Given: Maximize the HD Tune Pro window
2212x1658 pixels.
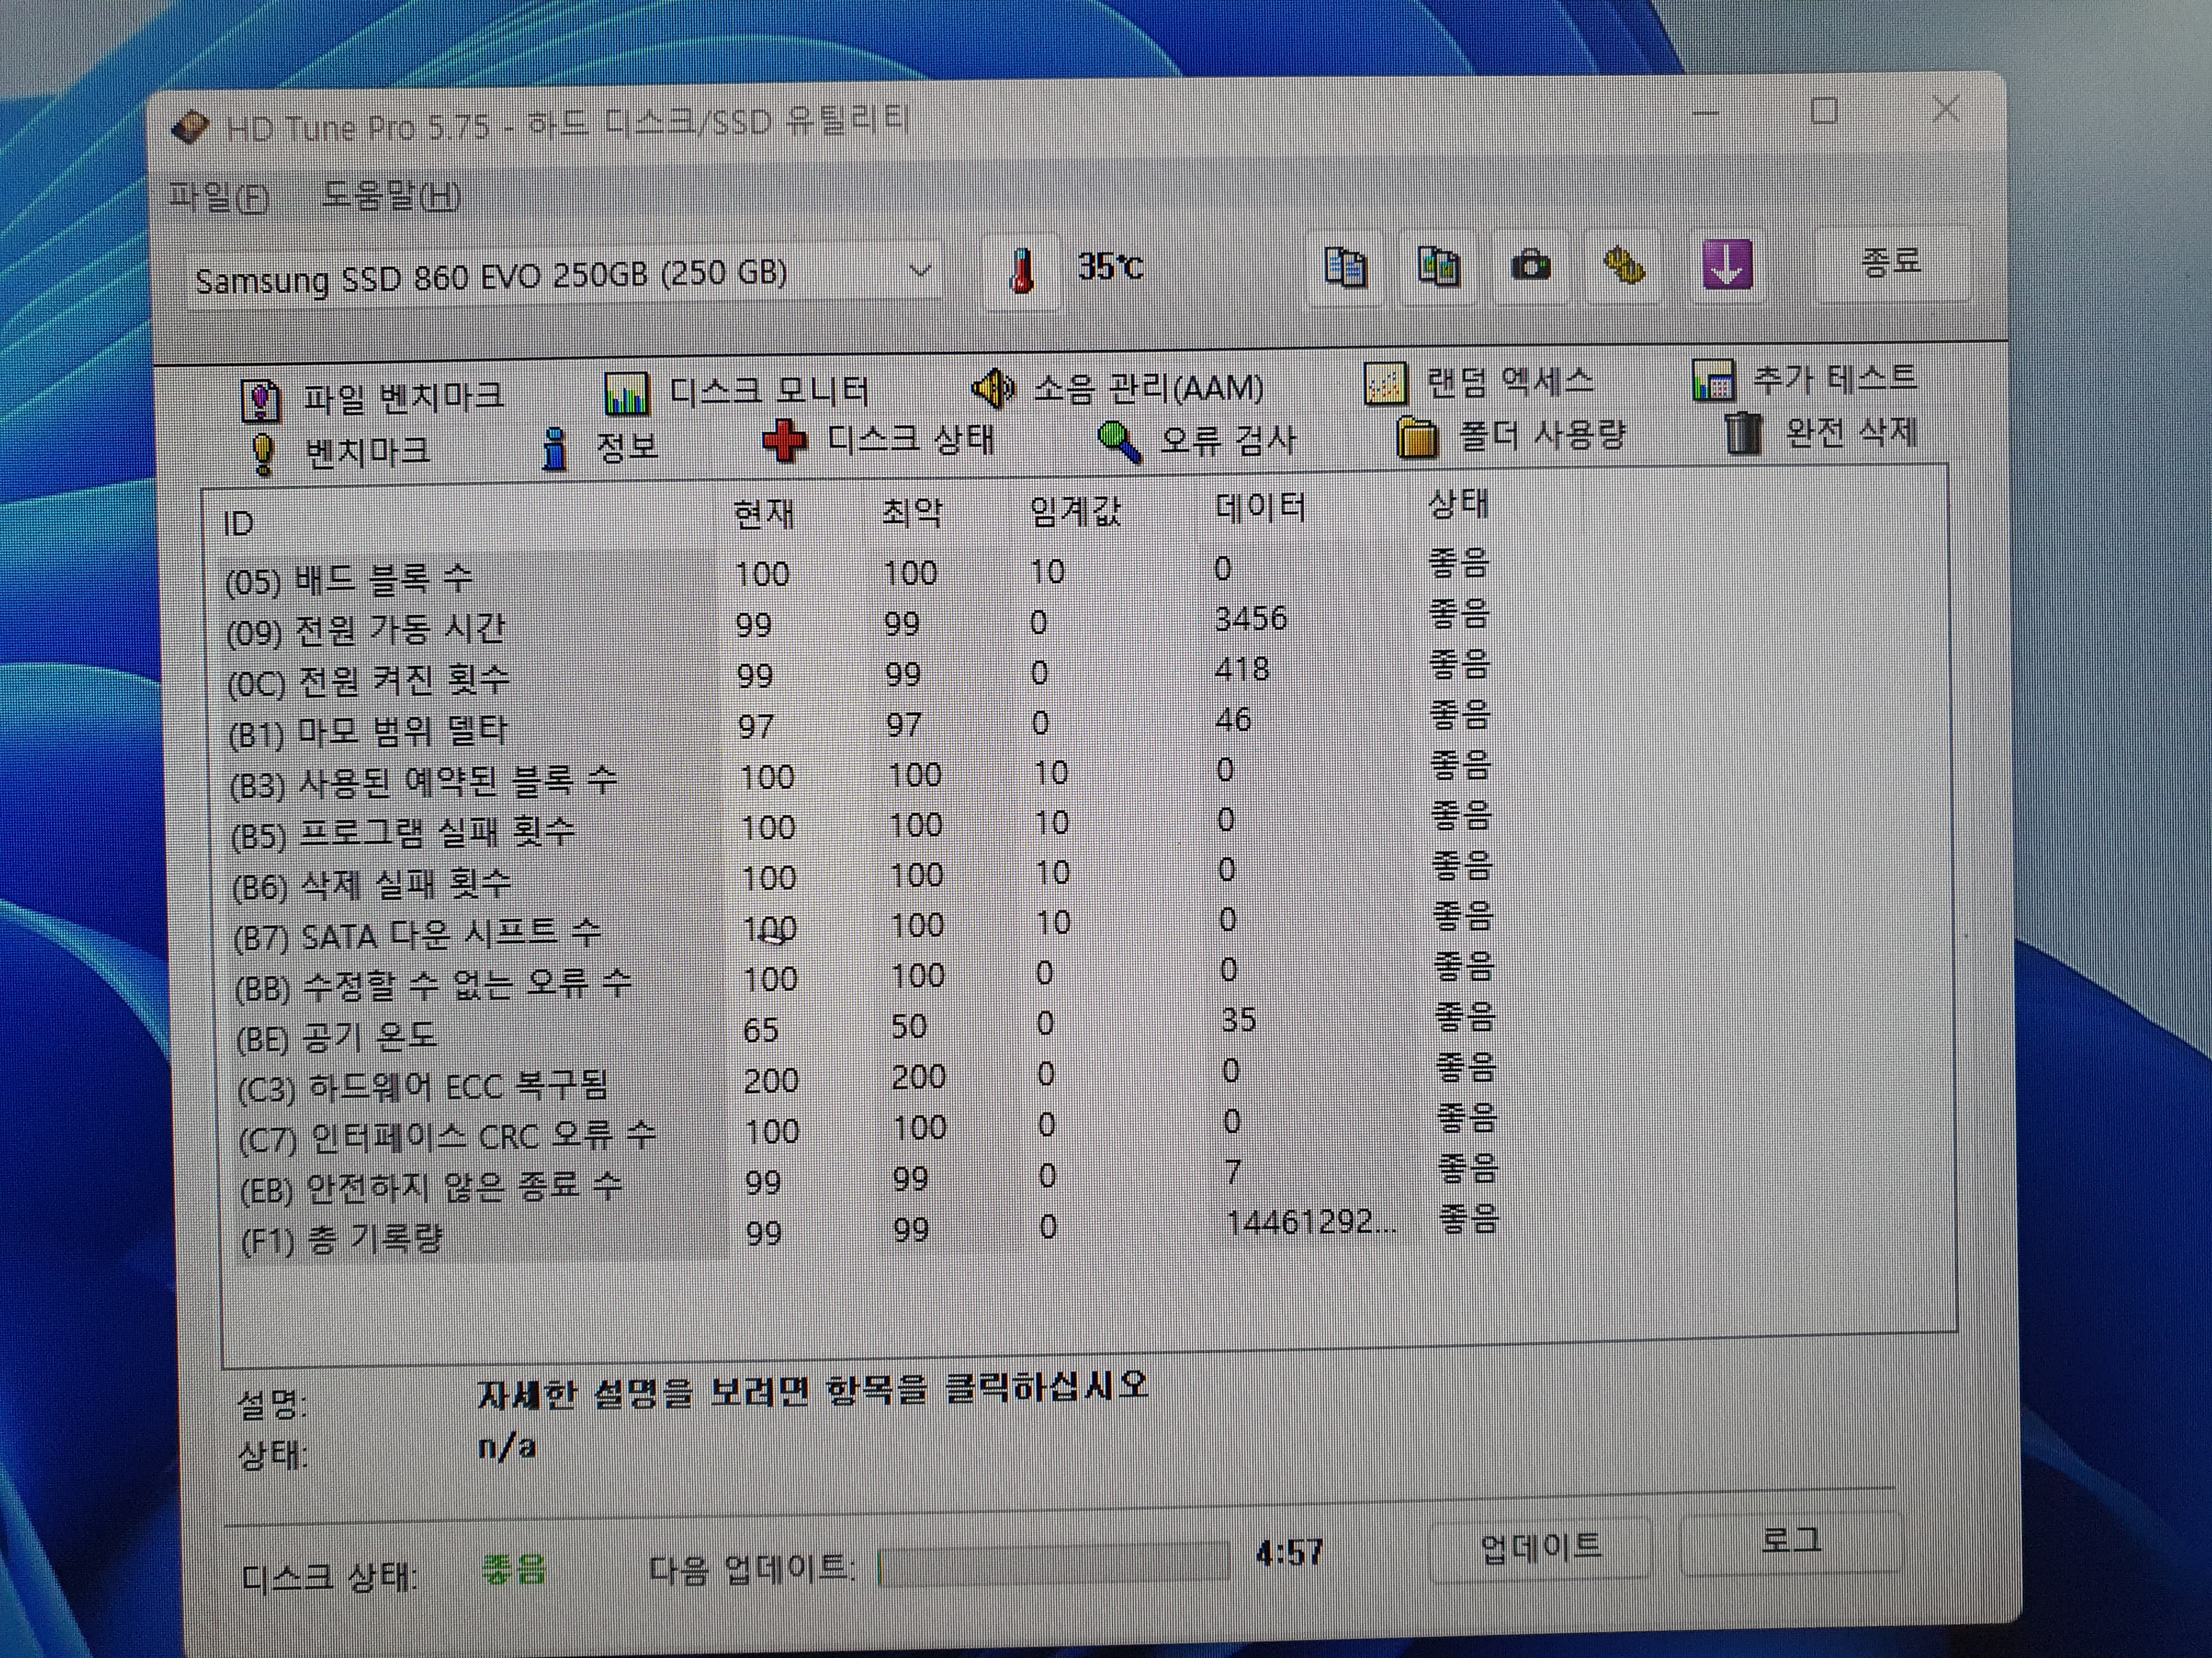Looking at the screenshot, I should click(1825, 110).
